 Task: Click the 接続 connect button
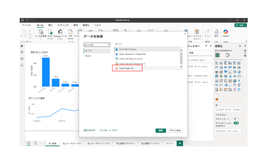coord(161,130)
